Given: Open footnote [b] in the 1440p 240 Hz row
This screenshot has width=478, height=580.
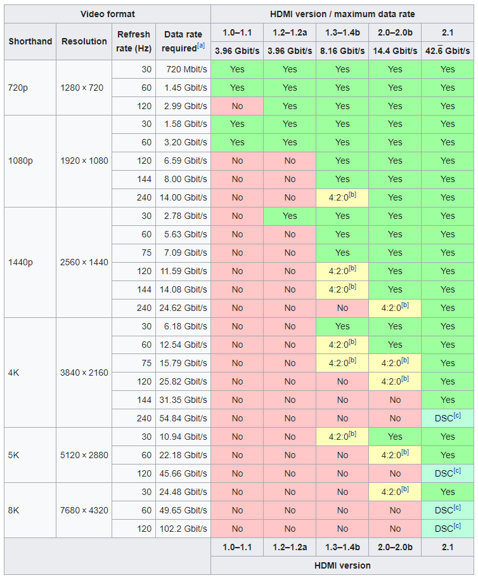Looking at the screenshot, I should pos(405,305).
